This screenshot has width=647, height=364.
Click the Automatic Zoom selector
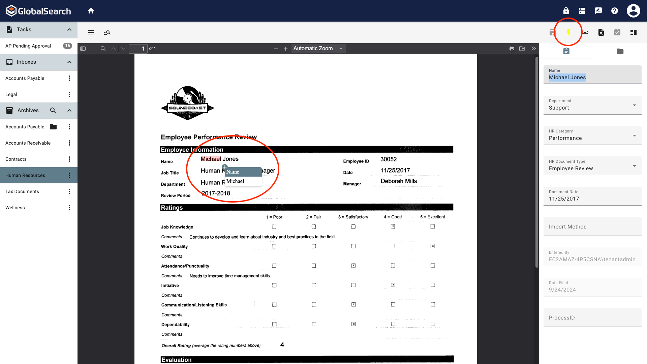[317, 48]
